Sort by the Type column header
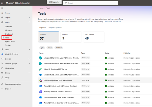This screenshot has height=107, width=152. [83, 53]
